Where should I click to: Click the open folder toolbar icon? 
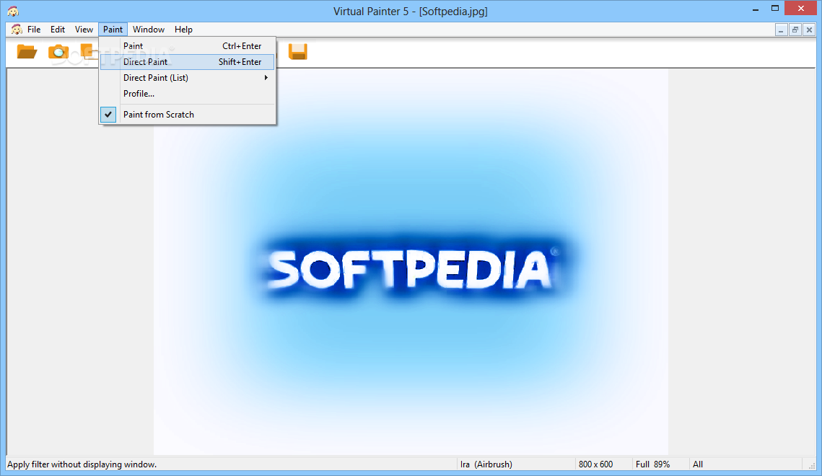(27, 51)
